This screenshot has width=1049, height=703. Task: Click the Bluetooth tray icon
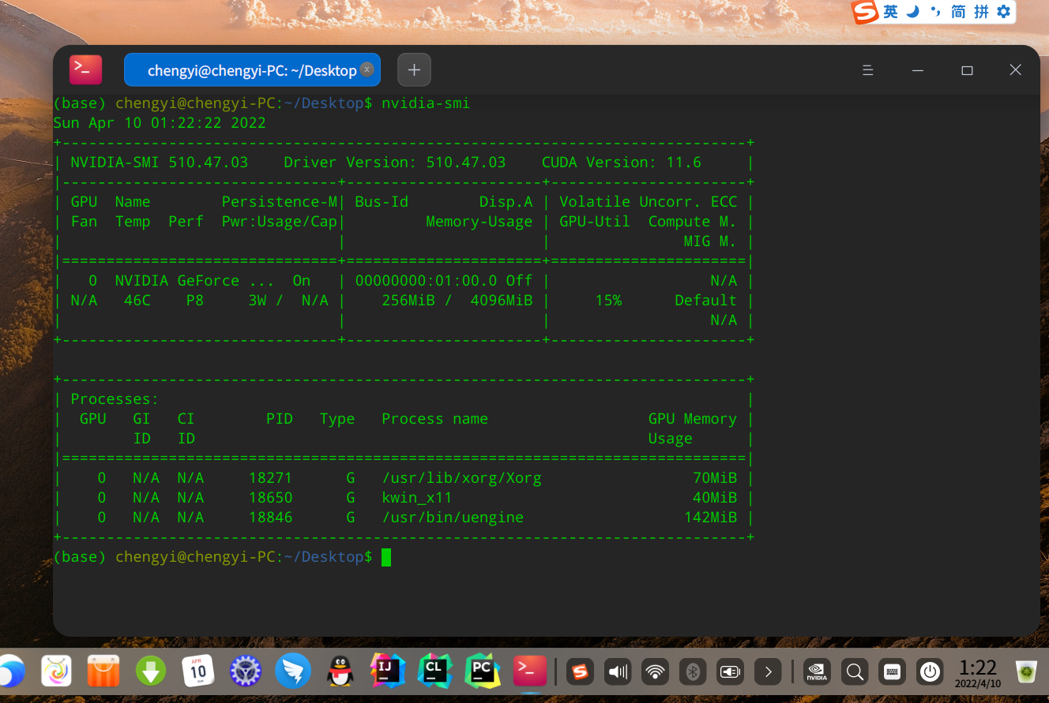click(693, 672)
